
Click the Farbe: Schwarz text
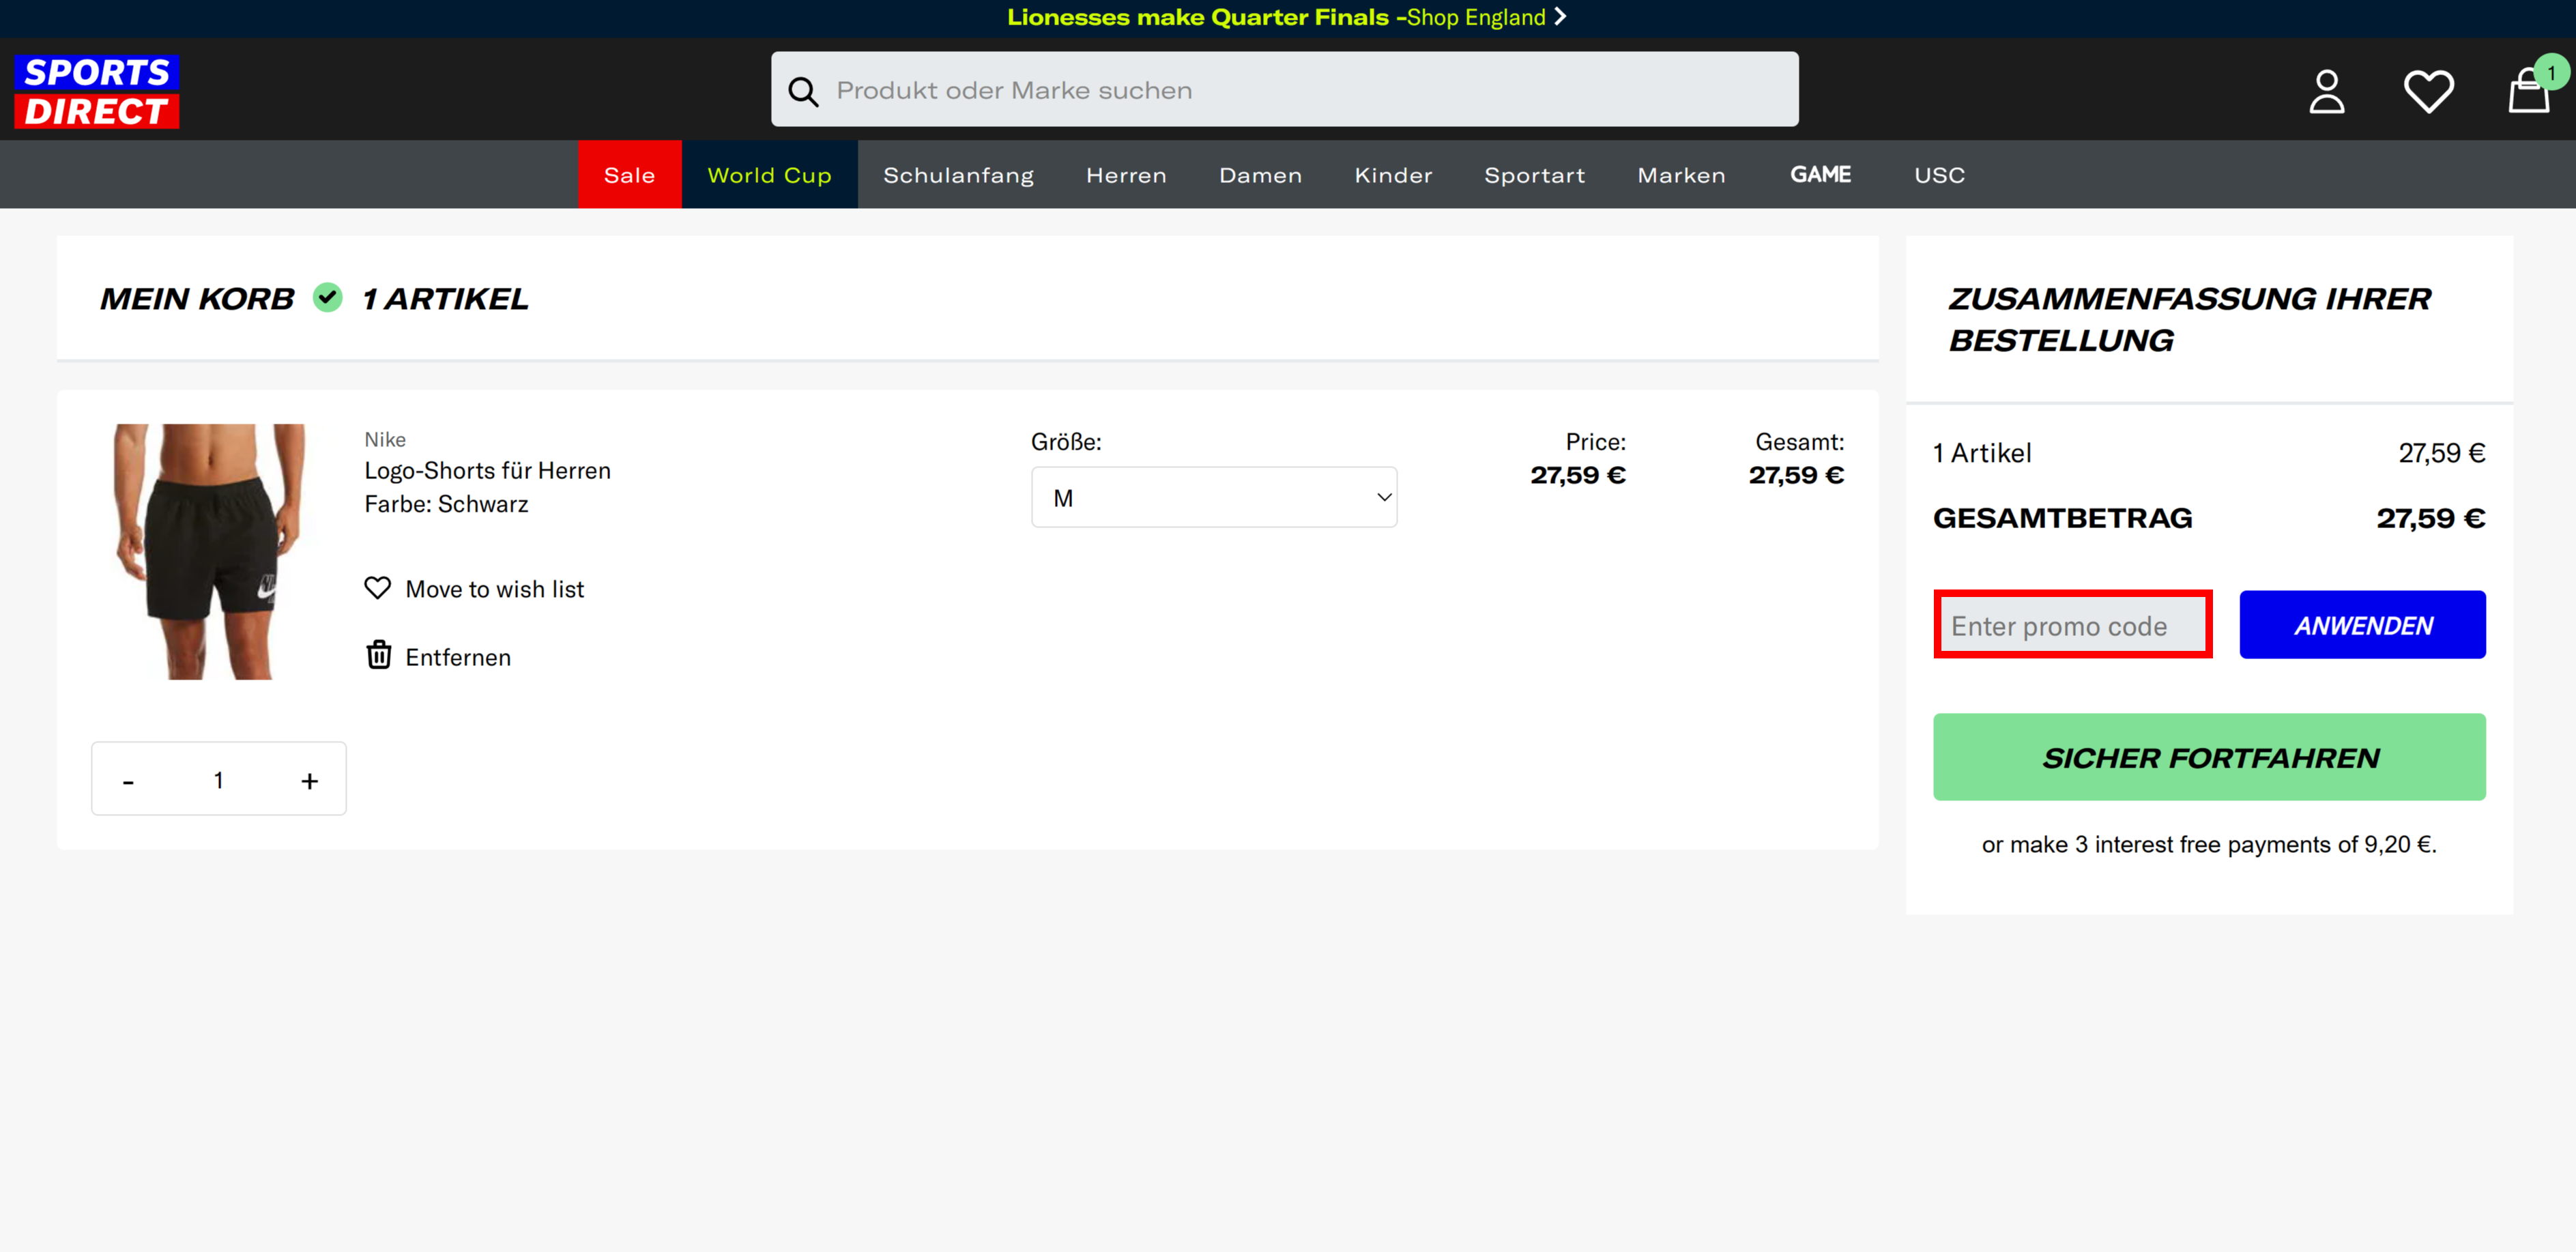[446, 504]
